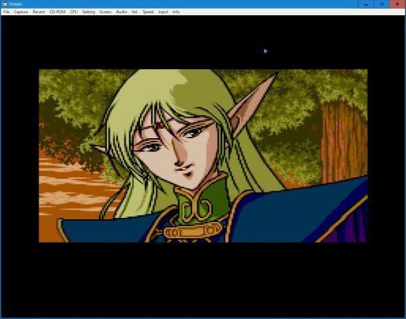Open the CD-ROM menu
Image resolution: width=406 pixels, height=319 pixels.
58,12
